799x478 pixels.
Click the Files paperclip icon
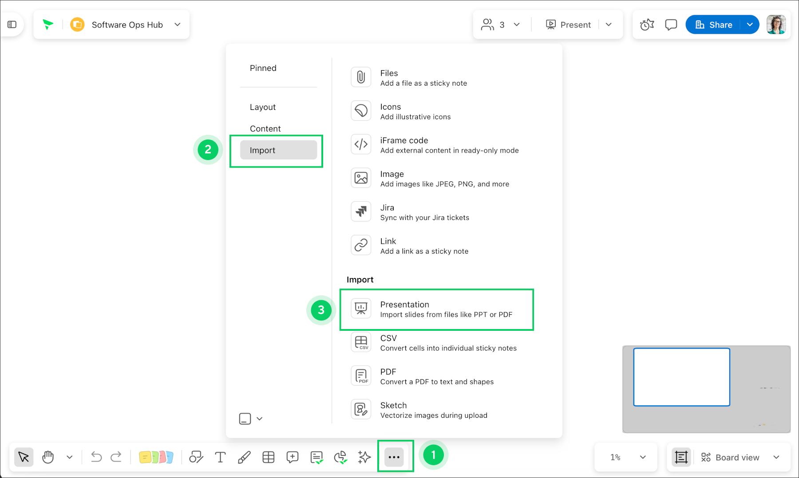tap(361, 77)
